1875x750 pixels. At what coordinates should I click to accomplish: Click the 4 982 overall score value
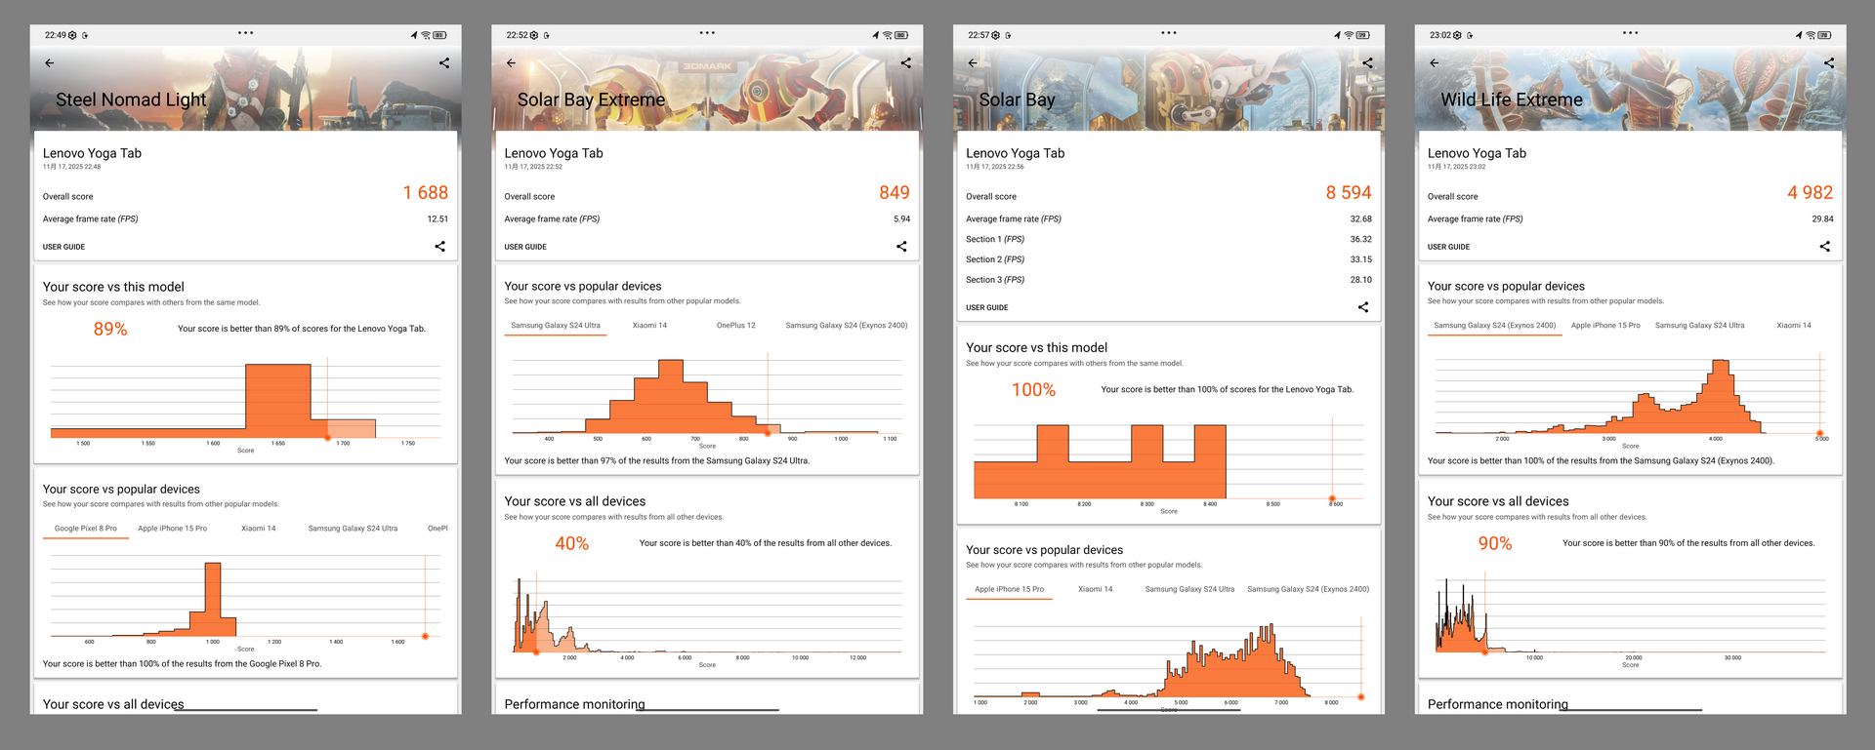(1811, 193)
